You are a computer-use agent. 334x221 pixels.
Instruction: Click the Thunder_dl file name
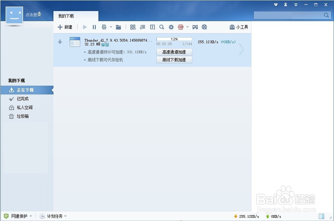coord(119,40)
